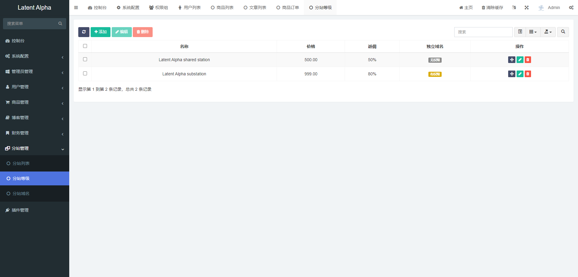This screenshot has width=578, height=277.
Task: Select the Latent Alpha shared station checkbox
Action: pos(85,59)
